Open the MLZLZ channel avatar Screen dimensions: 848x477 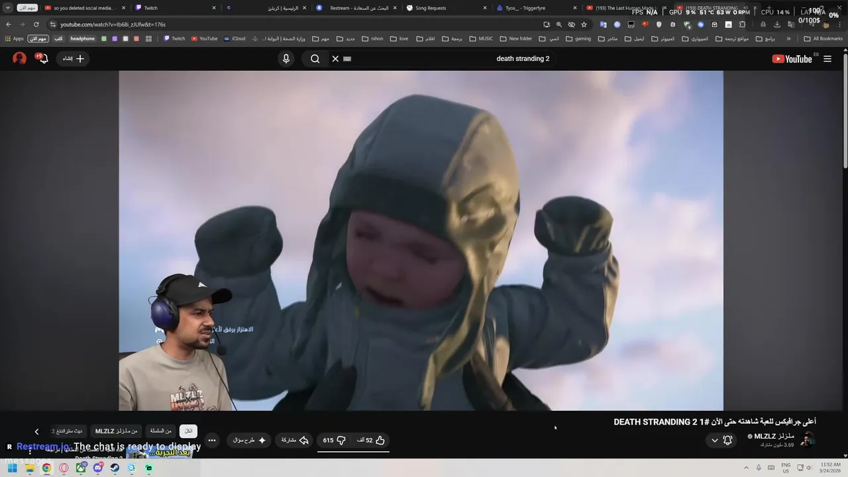[808, 440]
